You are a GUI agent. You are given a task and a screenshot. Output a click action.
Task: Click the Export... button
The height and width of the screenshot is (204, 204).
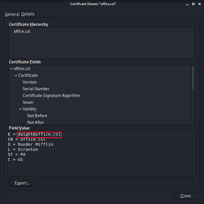(x=22, y=183)
